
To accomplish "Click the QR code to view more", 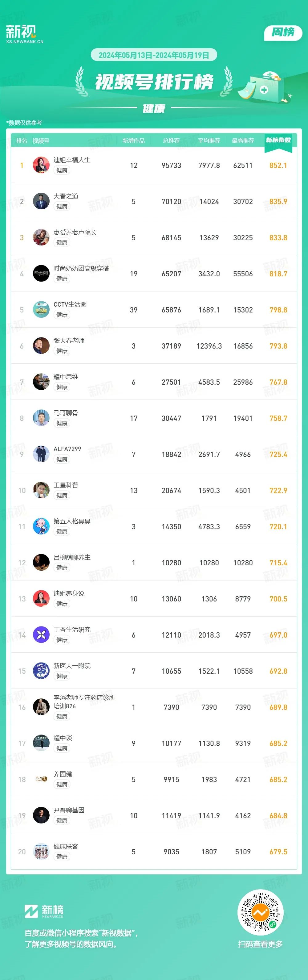I will click(x=260, y=912).
